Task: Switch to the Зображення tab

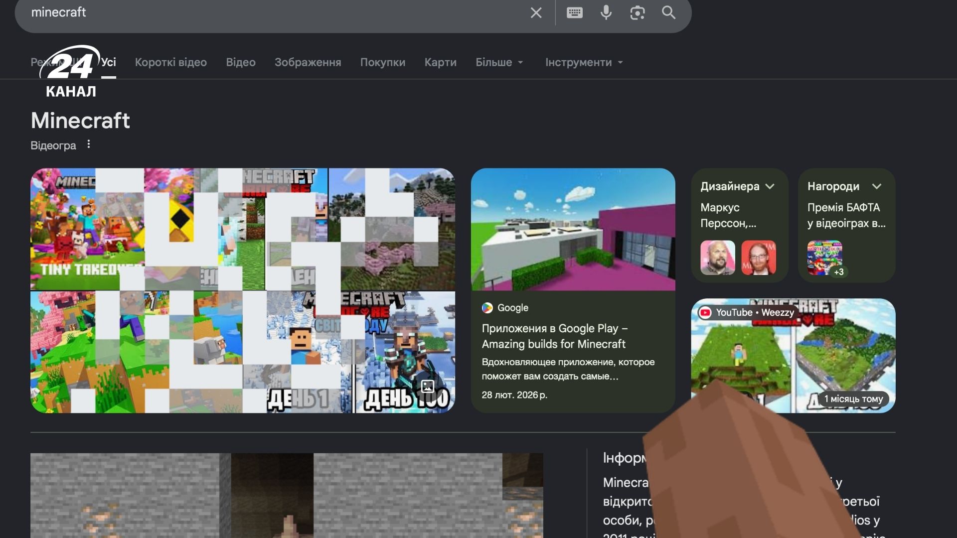Action: [308, 62]
